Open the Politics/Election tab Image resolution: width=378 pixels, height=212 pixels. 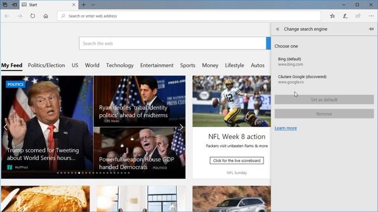tap(46, 65)
